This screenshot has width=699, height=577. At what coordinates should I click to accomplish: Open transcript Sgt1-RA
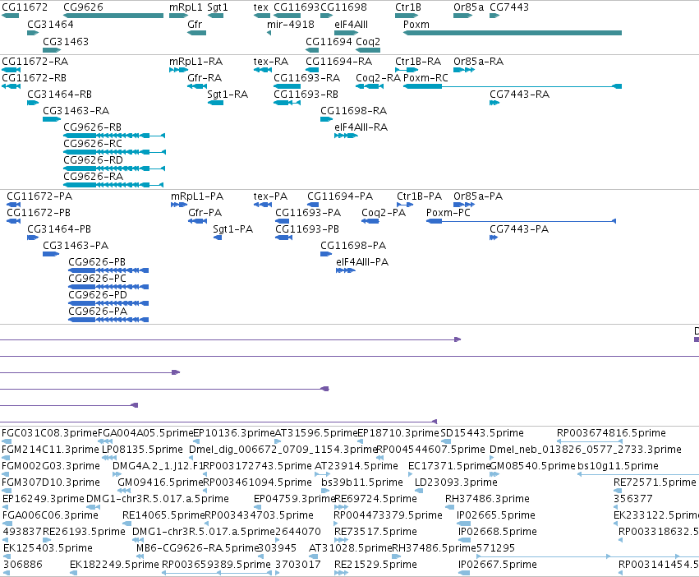click(x=228, y=95)
